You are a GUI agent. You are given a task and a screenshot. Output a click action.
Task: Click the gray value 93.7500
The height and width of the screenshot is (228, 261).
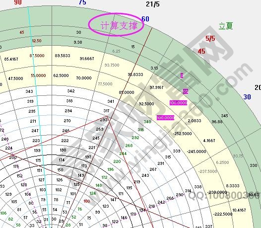pos(112,65)
